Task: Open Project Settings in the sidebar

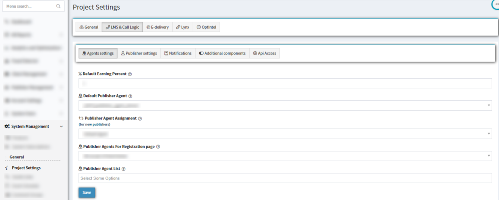Action: pyautogui.click(x=26, y=168)
